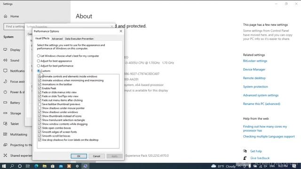Open System protection link

255,86
